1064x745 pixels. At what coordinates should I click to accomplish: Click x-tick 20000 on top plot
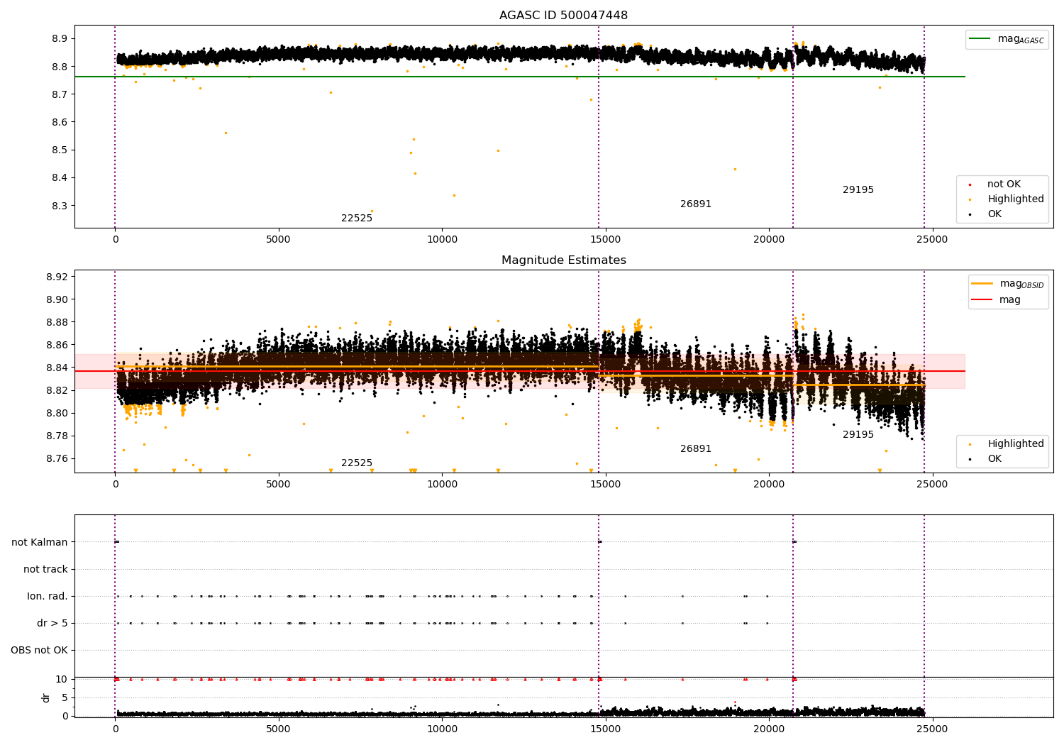pos(769,239)
